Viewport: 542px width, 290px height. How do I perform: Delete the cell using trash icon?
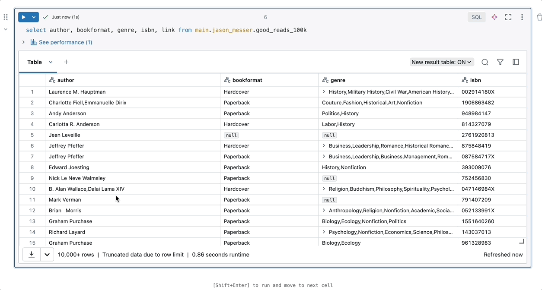[x=539, y=17]
